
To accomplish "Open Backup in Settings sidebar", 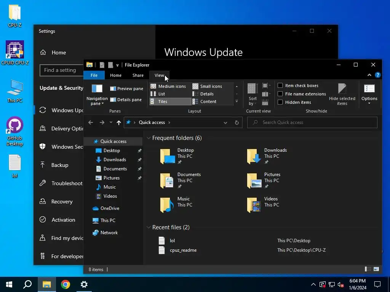I will click(x=60, y=165).
